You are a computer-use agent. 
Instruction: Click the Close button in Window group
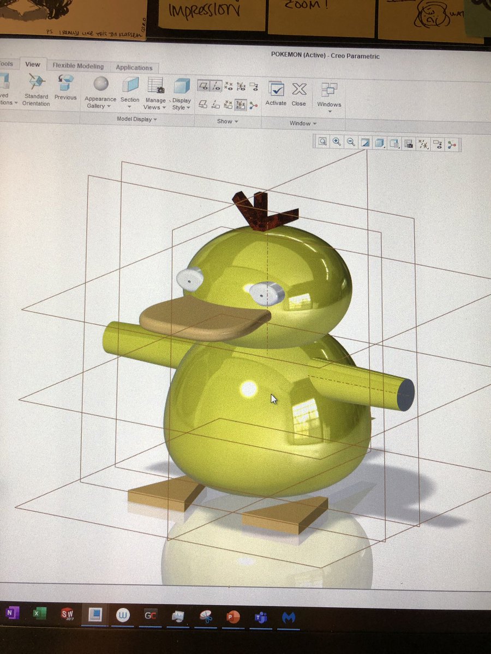[x=299, y=90]
